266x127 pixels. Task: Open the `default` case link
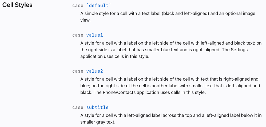pos(98,5)
